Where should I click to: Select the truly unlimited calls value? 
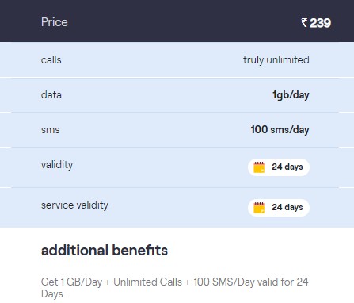click(x=276, y=60)
